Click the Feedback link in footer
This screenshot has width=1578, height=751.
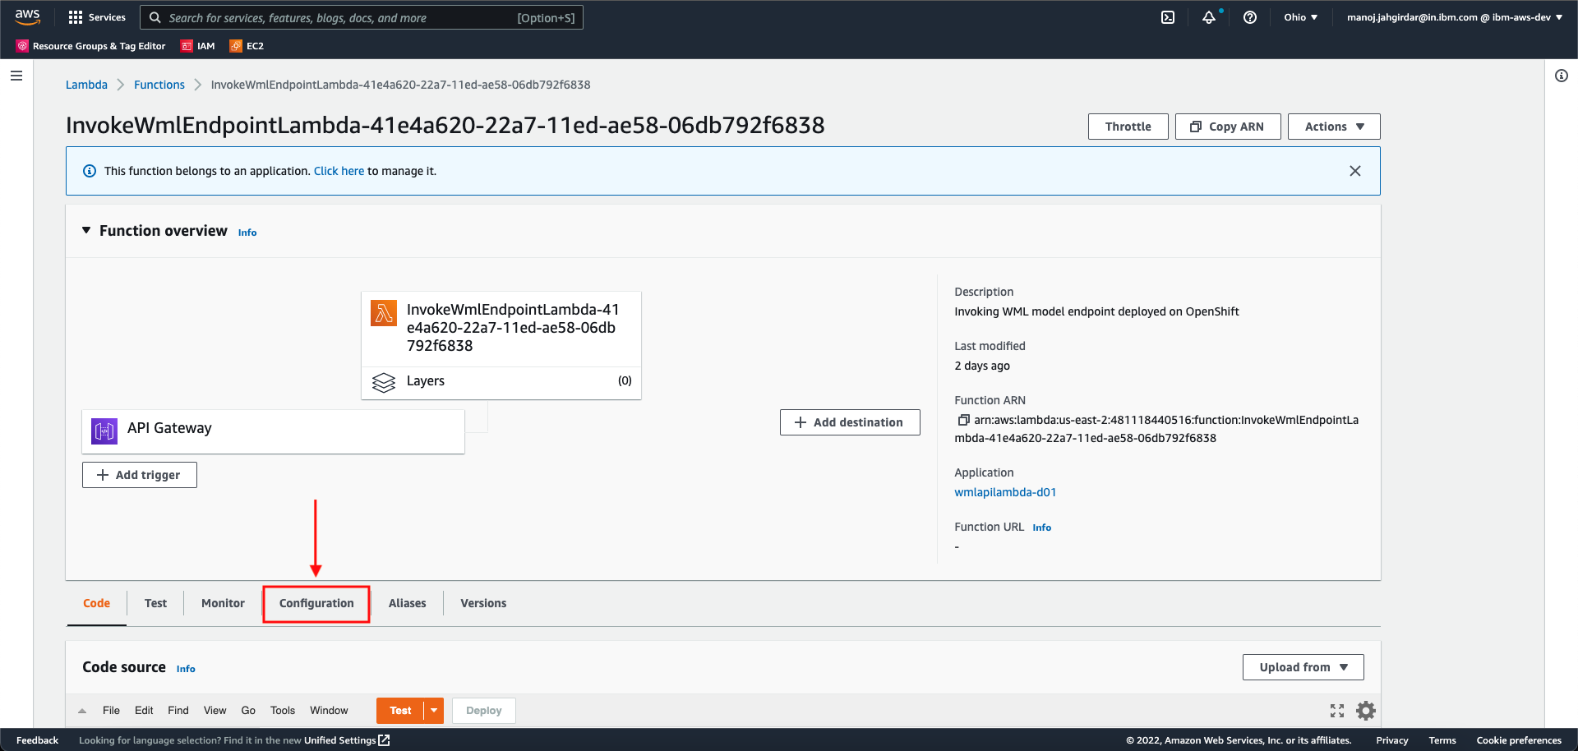click(37, 740)
